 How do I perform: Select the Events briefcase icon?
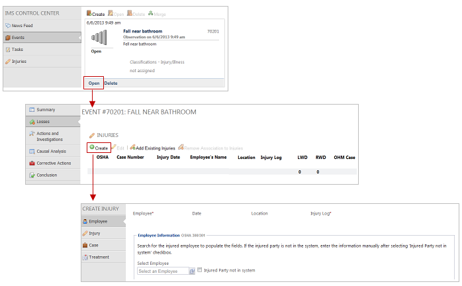(x=8, y=38)
